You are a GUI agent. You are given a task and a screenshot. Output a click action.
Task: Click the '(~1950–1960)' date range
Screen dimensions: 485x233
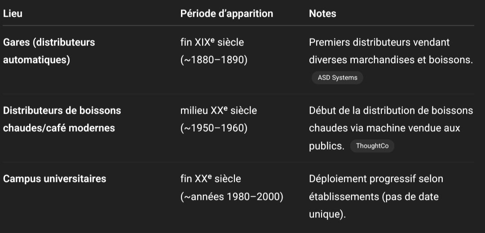coord(214,128)
